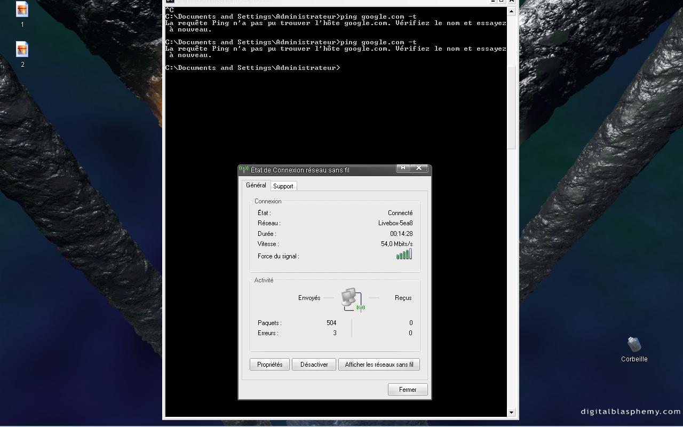The image size is (683, 427).
Task: Minimize the command prompt window
Action: [x=493, y=1]
